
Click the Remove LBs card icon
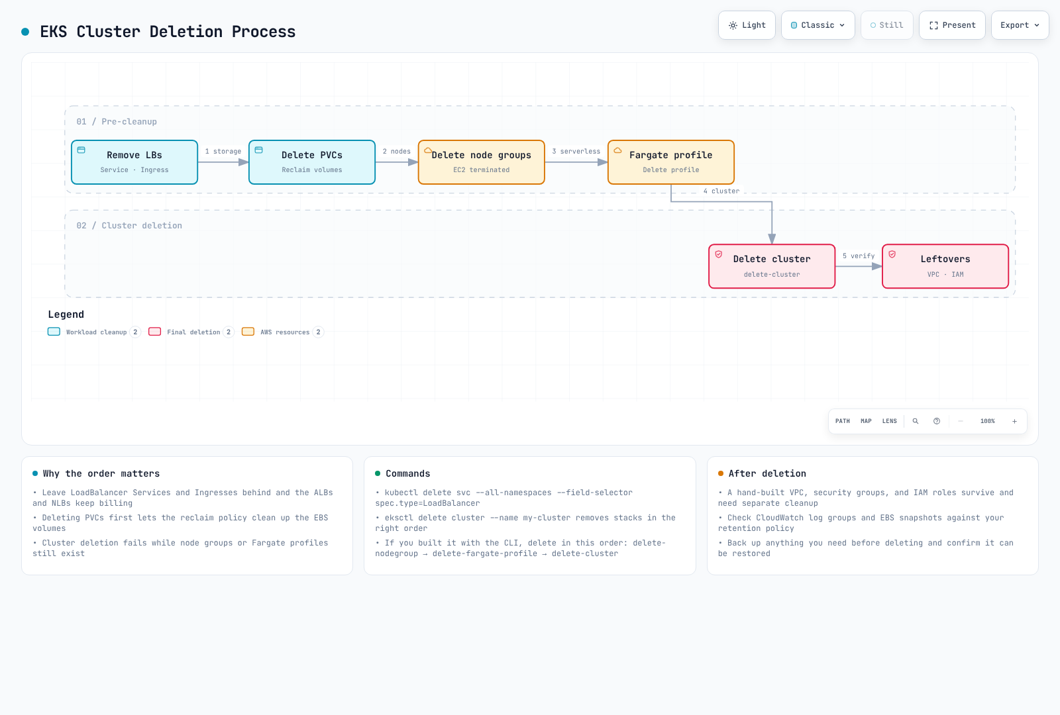click(x=81, y=150)
